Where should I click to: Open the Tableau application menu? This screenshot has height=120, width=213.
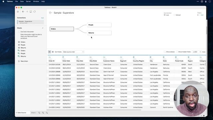pos(10,1)
